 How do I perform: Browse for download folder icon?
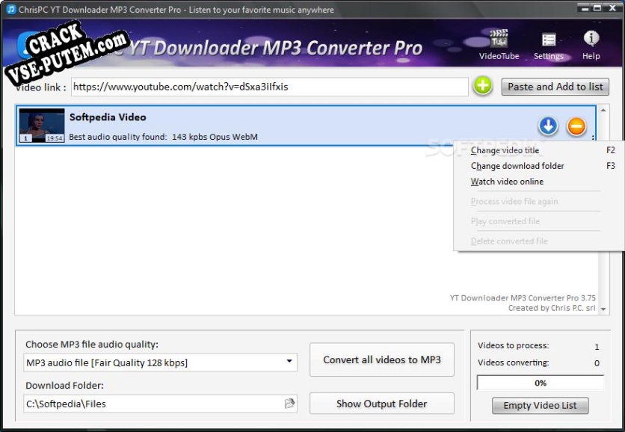289,404
